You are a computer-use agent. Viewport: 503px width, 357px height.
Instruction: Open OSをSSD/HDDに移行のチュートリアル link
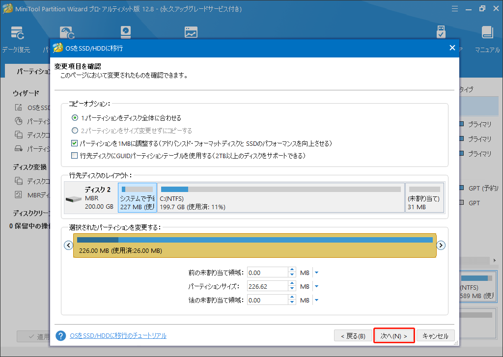coord(118,336)
